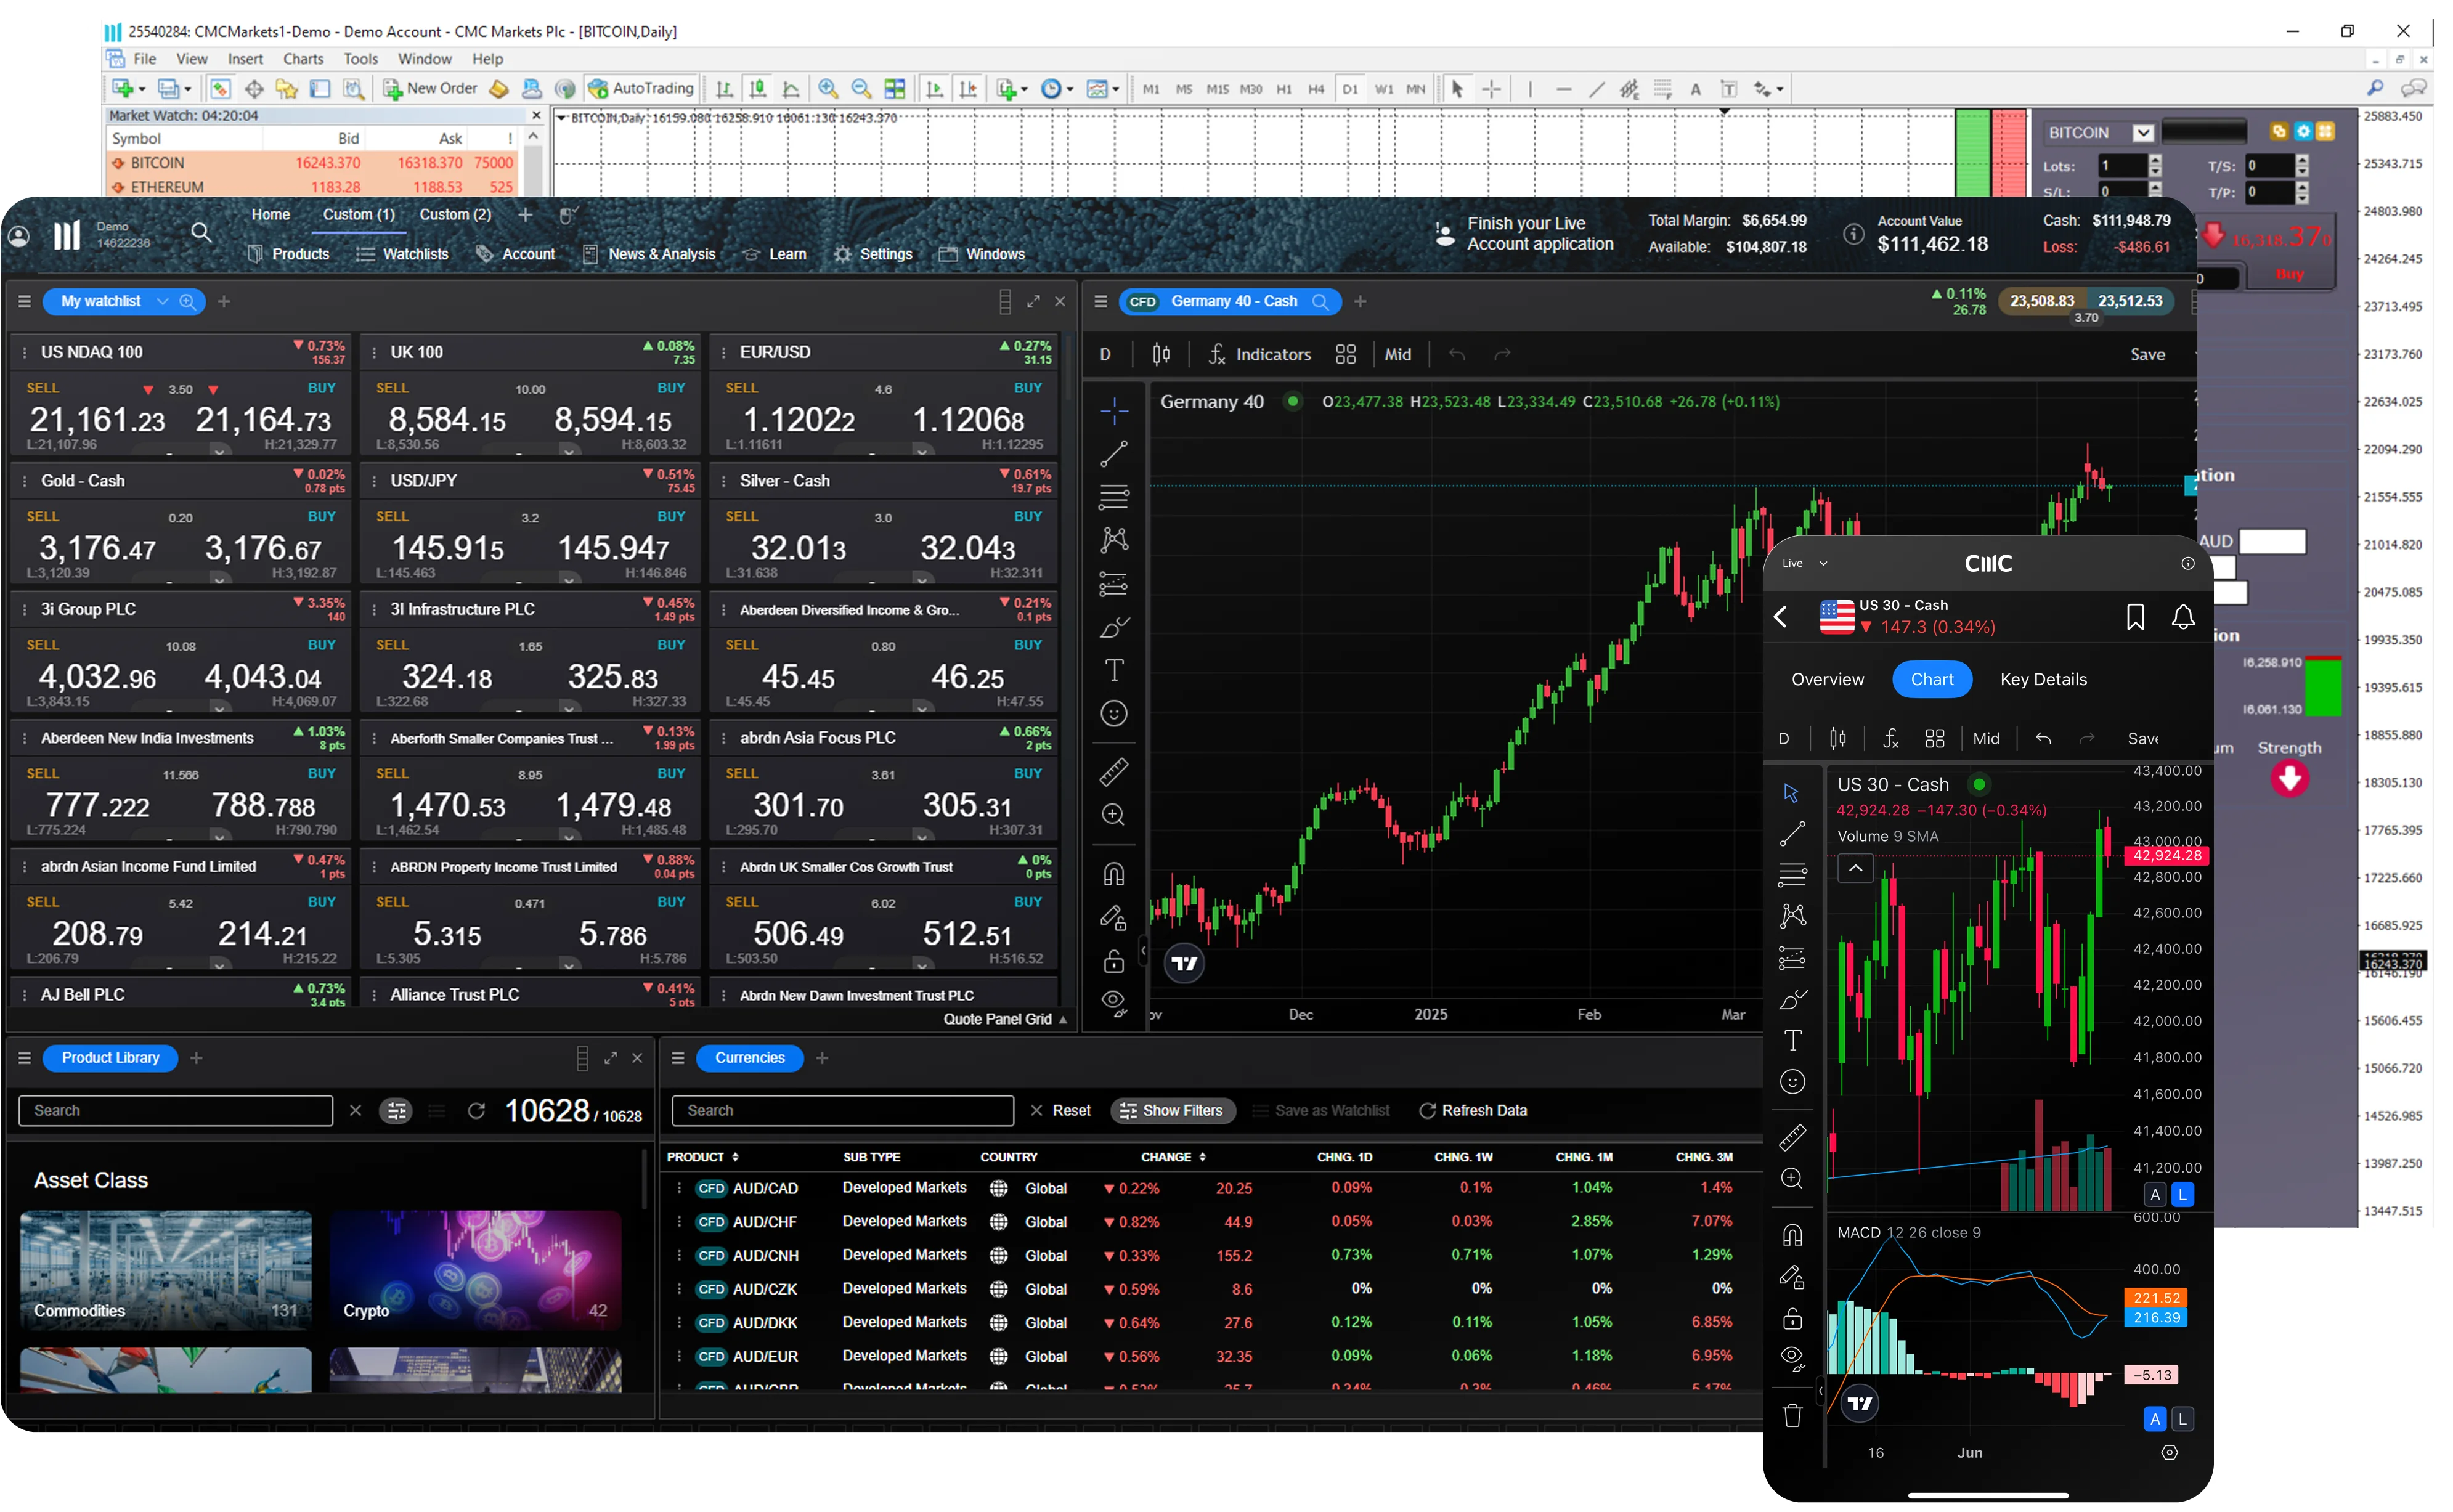
Task: Enable AutoTrading in the MT4 toolbar
Action: tap(641, 88)
